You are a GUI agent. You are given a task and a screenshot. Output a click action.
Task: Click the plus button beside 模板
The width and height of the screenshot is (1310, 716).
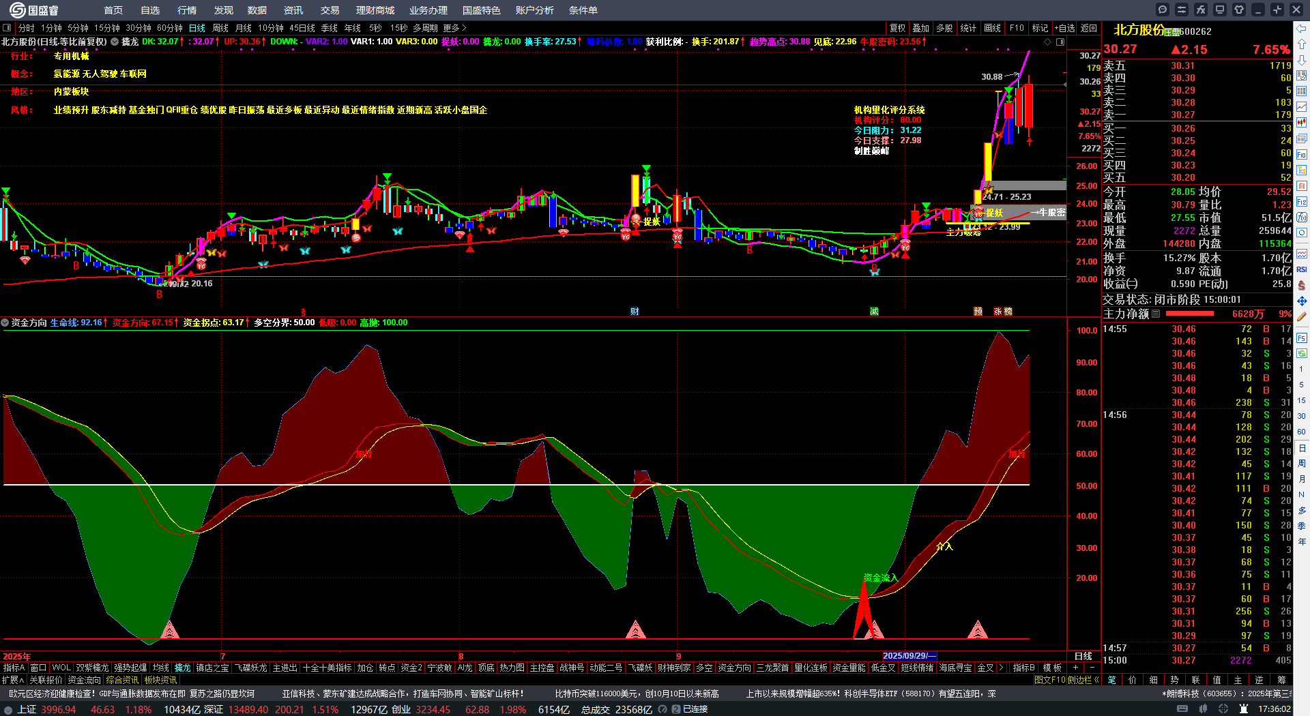point(1075,668)
